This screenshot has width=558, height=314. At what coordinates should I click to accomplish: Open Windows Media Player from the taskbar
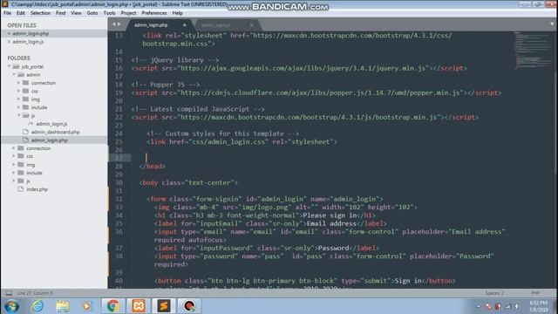tap(87, 306)
